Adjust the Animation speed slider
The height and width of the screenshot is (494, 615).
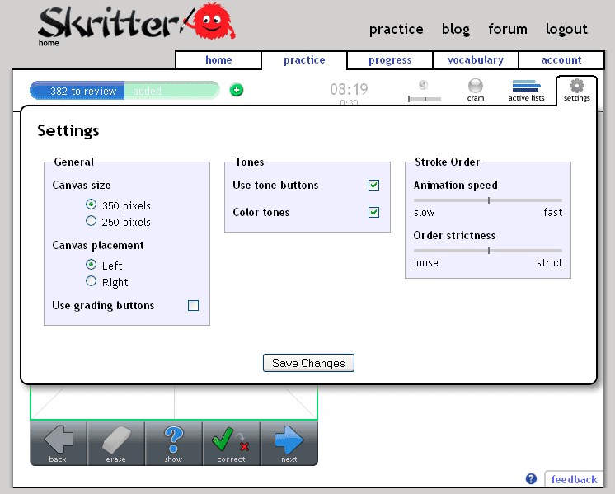[x=489, y=200]
